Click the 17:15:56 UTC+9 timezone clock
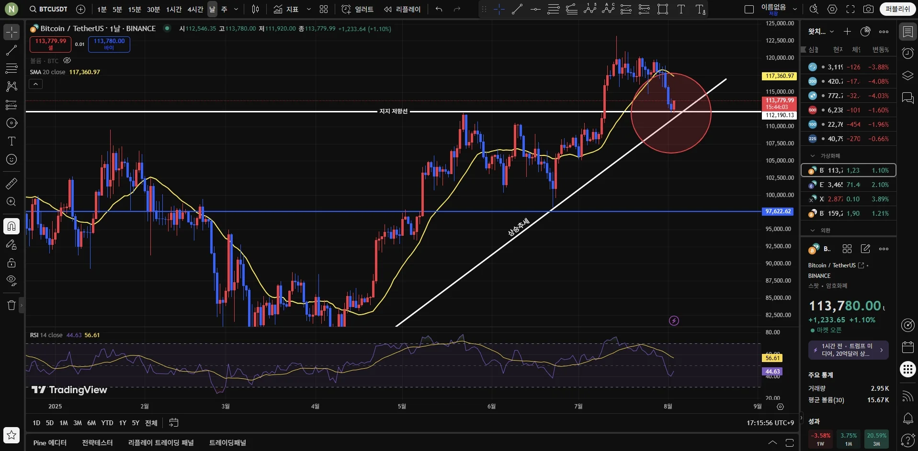Image resolution: width=918 pixels, height=451 pixels. (770, 423)
